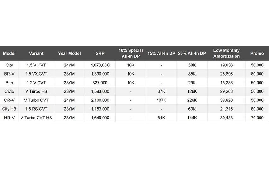Click the CR-V 107K 15% DP cell
Screen dimensions: 269x179
pyautogui.click(x=161, y=100)
